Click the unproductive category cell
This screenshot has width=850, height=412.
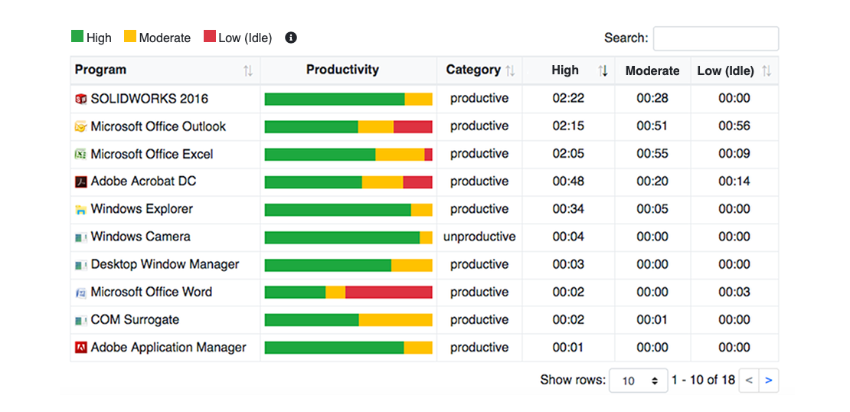click(x=479, y=237)
